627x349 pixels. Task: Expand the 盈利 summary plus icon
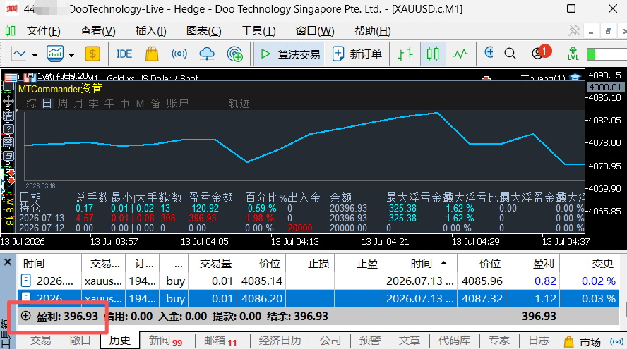pos(25,316)
